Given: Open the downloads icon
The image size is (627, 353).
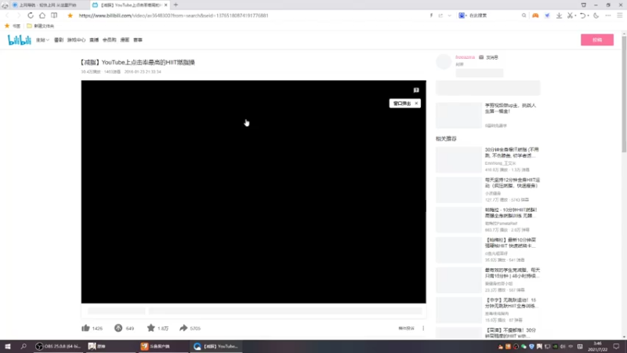Looking at the screenshot, I should [559, 16].
